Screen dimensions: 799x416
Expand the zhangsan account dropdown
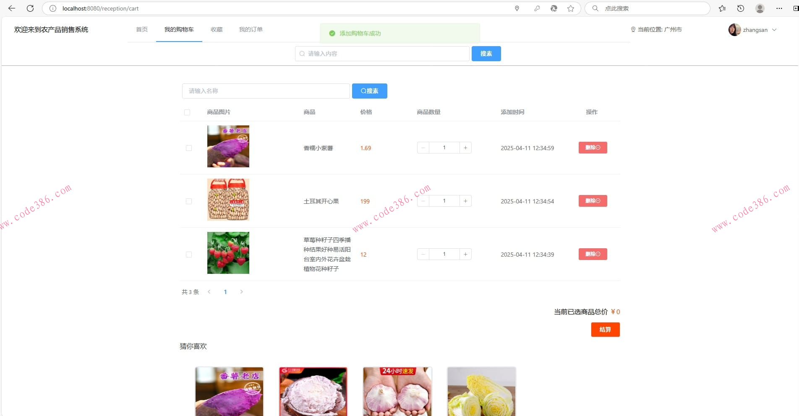pyautogui.click(x=775, y=29)
